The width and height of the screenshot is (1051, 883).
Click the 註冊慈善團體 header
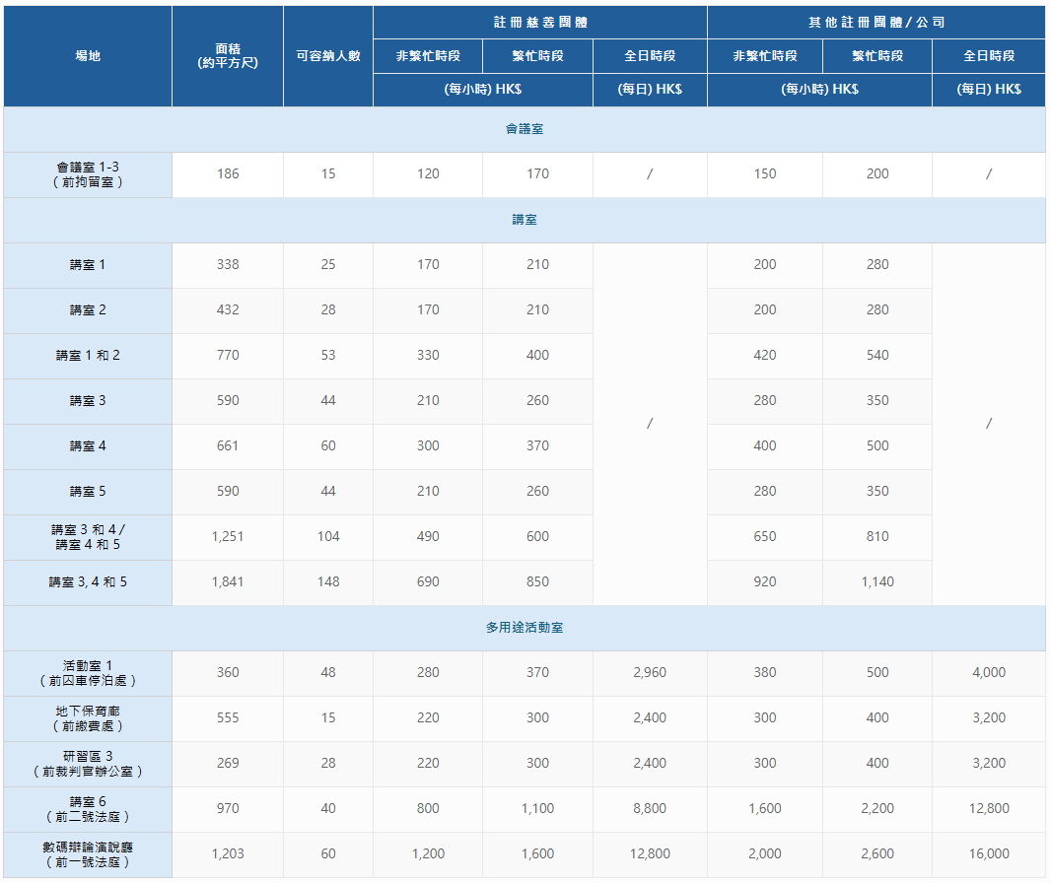(540, 22)
